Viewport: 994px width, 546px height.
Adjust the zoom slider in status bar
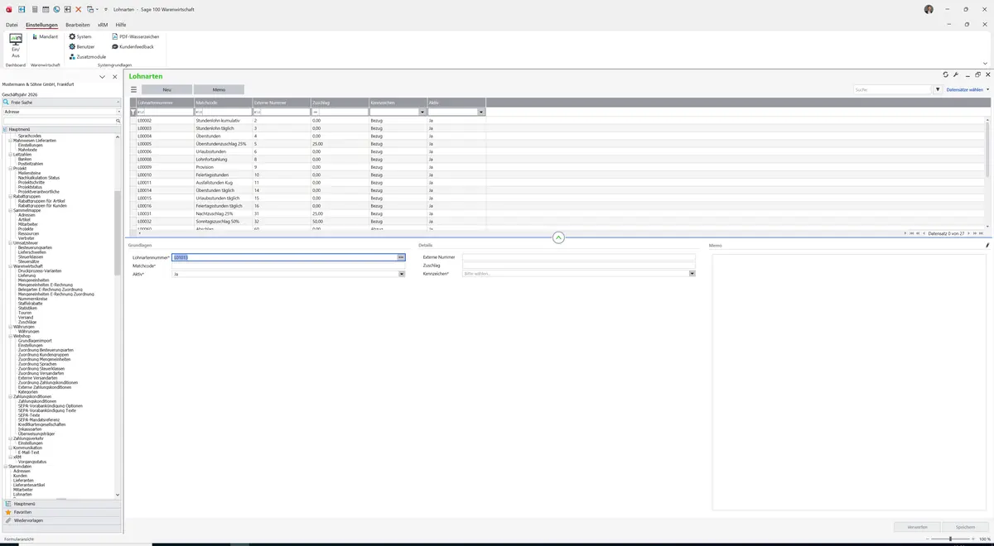point(950,539)
